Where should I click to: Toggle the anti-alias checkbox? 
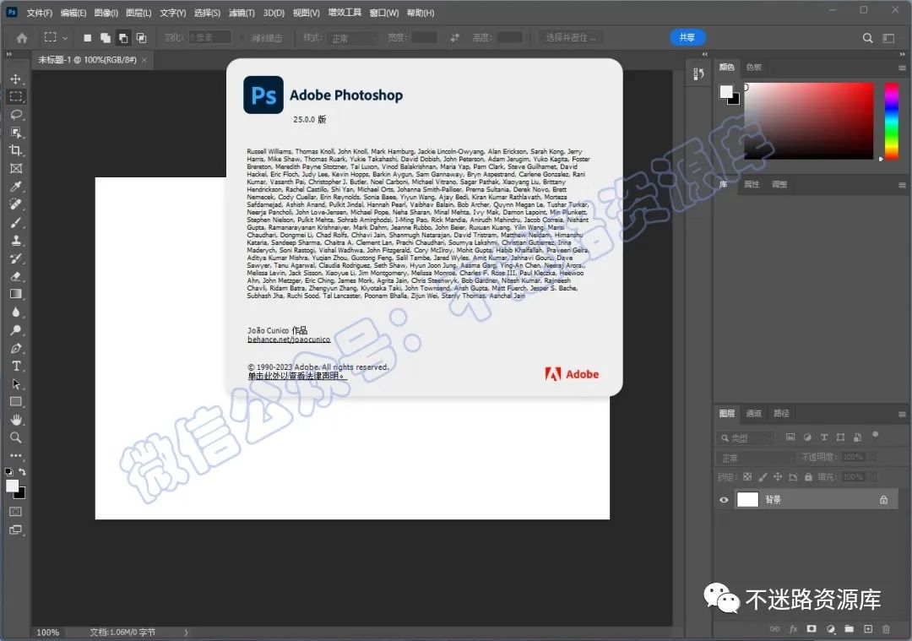(242, 38)
